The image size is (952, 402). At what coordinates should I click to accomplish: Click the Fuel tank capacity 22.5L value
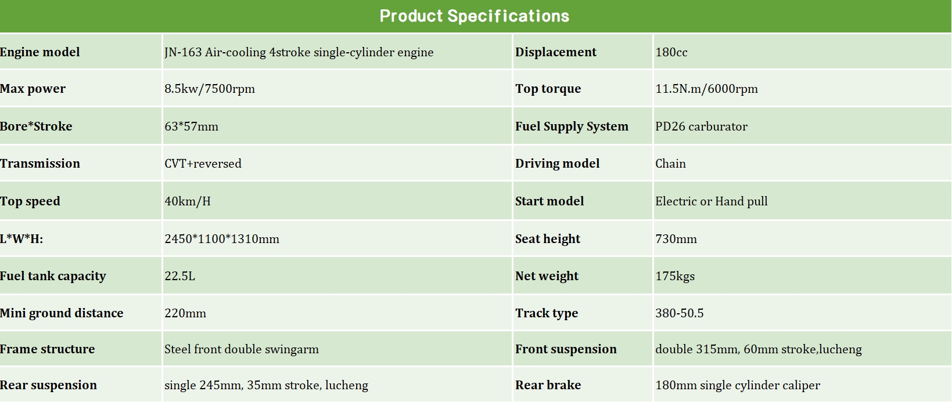point(179,276)
